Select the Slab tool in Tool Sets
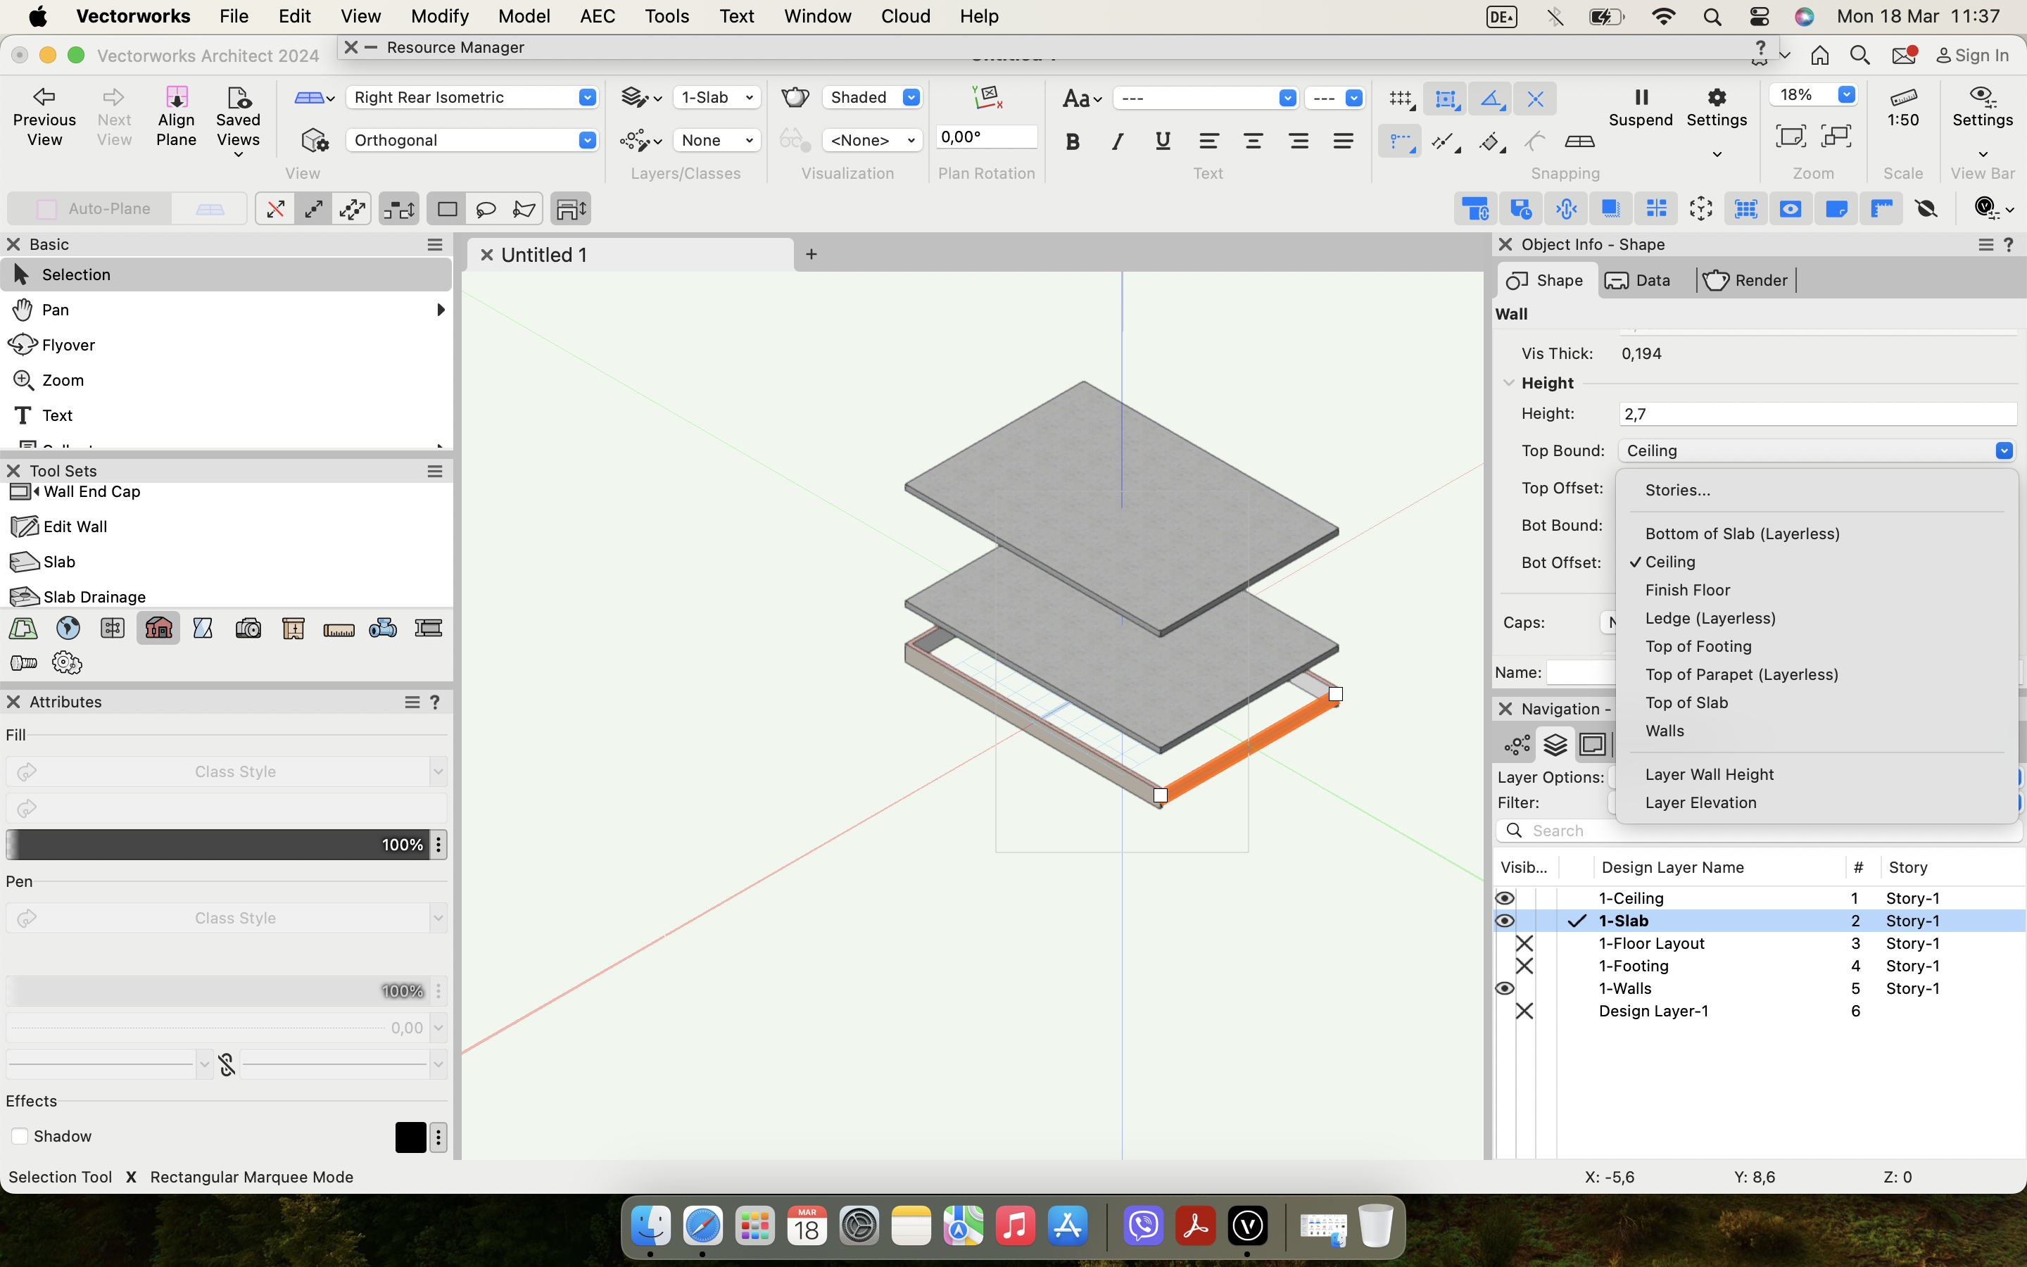Screen dimensions: 2027x1267 [x=58, y=562]
